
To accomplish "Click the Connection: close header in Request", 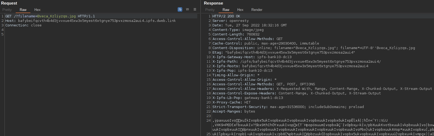I will [x=23, y=25].
